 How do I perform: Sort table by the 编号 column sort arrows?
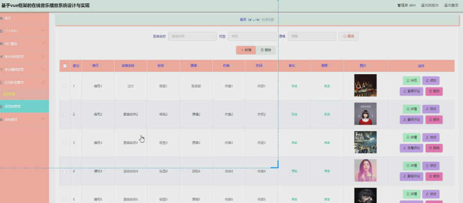point(101,66)
